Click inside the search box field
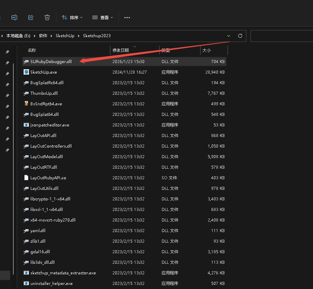 click(282, 36)
